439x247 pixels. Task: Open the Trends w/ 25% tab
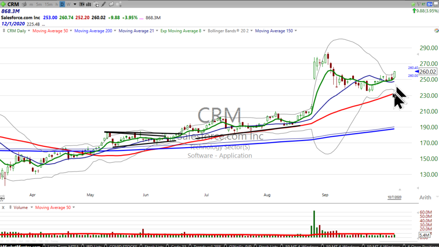click(207, 246)
